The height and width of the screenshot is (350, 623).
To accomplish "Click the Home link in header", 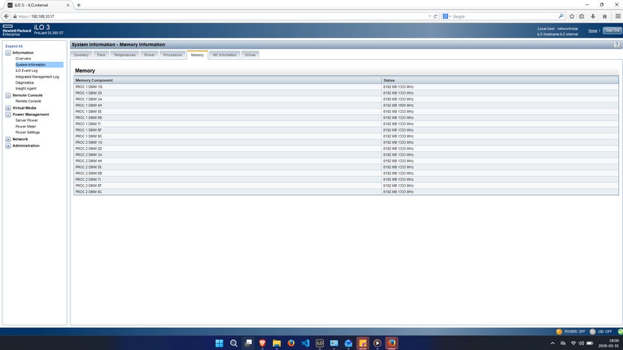I will [x=592, y=30].
